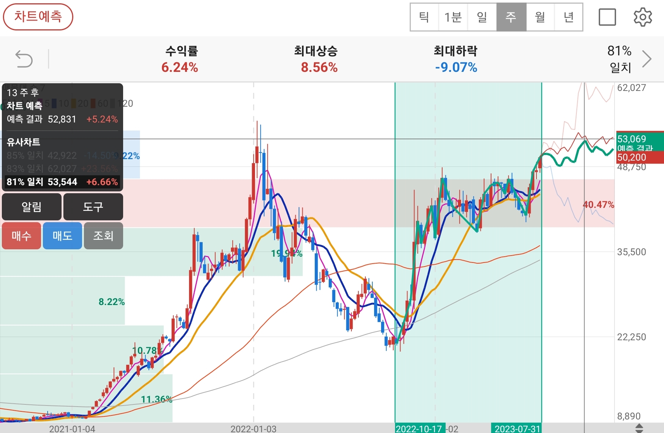Click the 예측 결과 52,831 prediction row
This screenshot has height=433, width=664.
pos(62,119)
